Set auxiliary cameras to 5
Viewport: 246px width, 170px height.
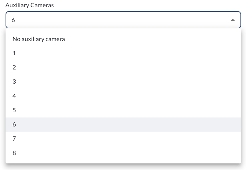[x=123, y=110]
